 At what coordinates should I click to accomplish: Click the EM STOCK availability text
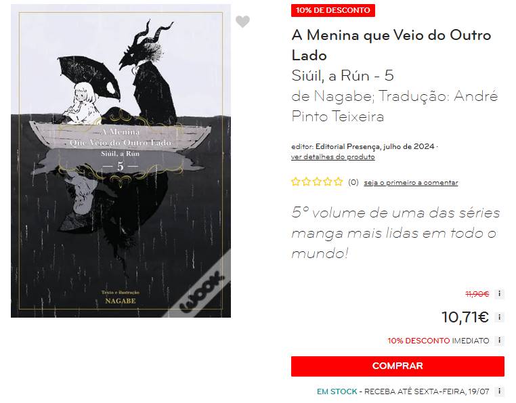click(337, 391)
